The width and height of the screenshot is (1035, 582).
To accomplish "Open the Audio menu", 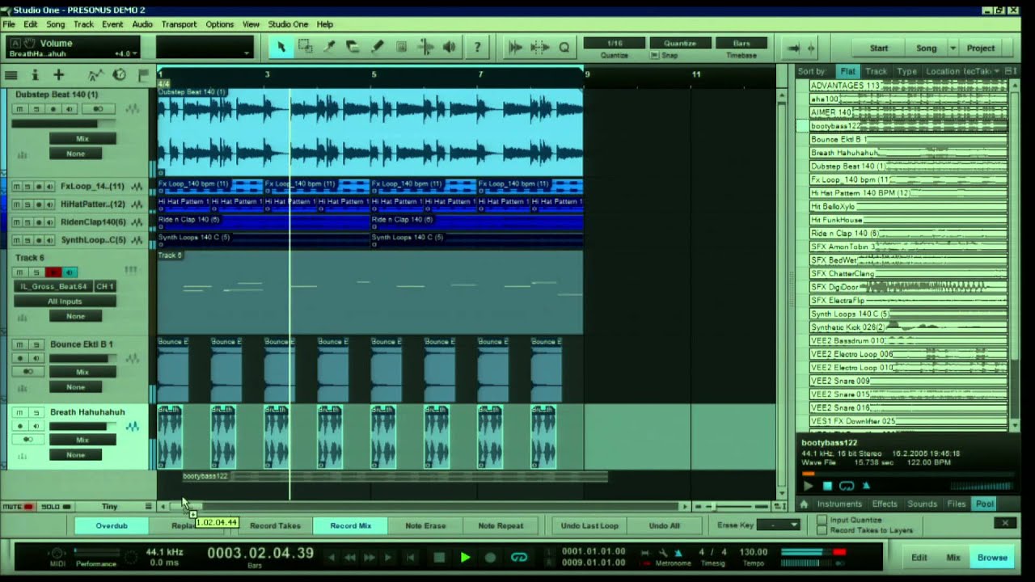I will (x=142, y=24).
